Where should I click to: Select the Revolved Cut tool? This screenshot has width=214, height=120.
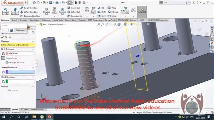click(63, 11)
